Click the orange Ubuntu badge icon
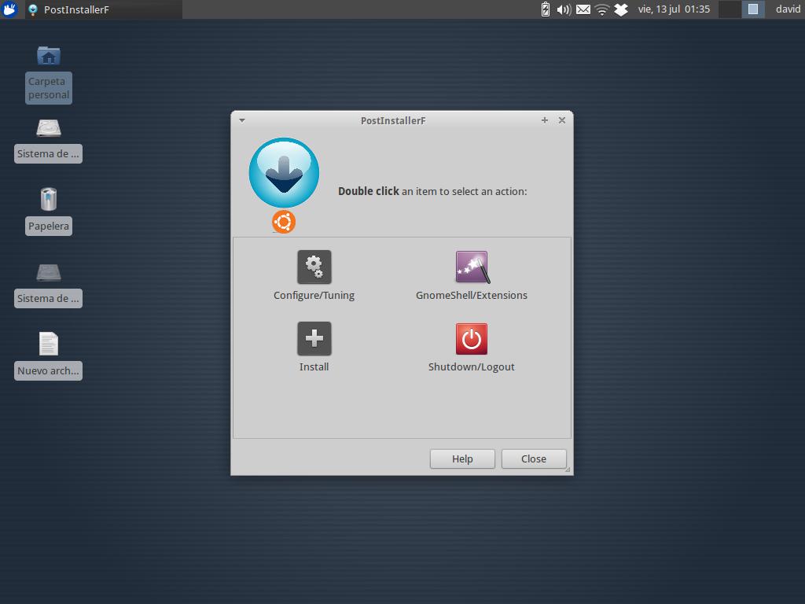Screen dimensions: 805x604 click(x=283, y=222)
